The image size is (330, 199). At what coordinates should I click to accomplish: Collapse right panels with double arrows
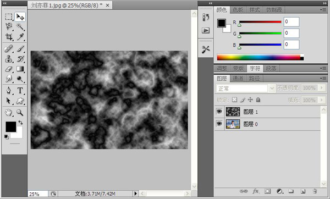pyautogui.click(x=324, y=3)
